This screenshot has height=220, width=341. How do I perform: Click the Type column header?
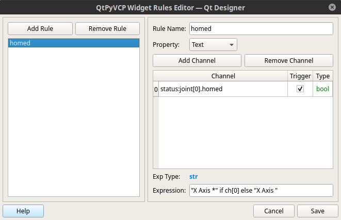pyautogui.click(x=323, y=76)
